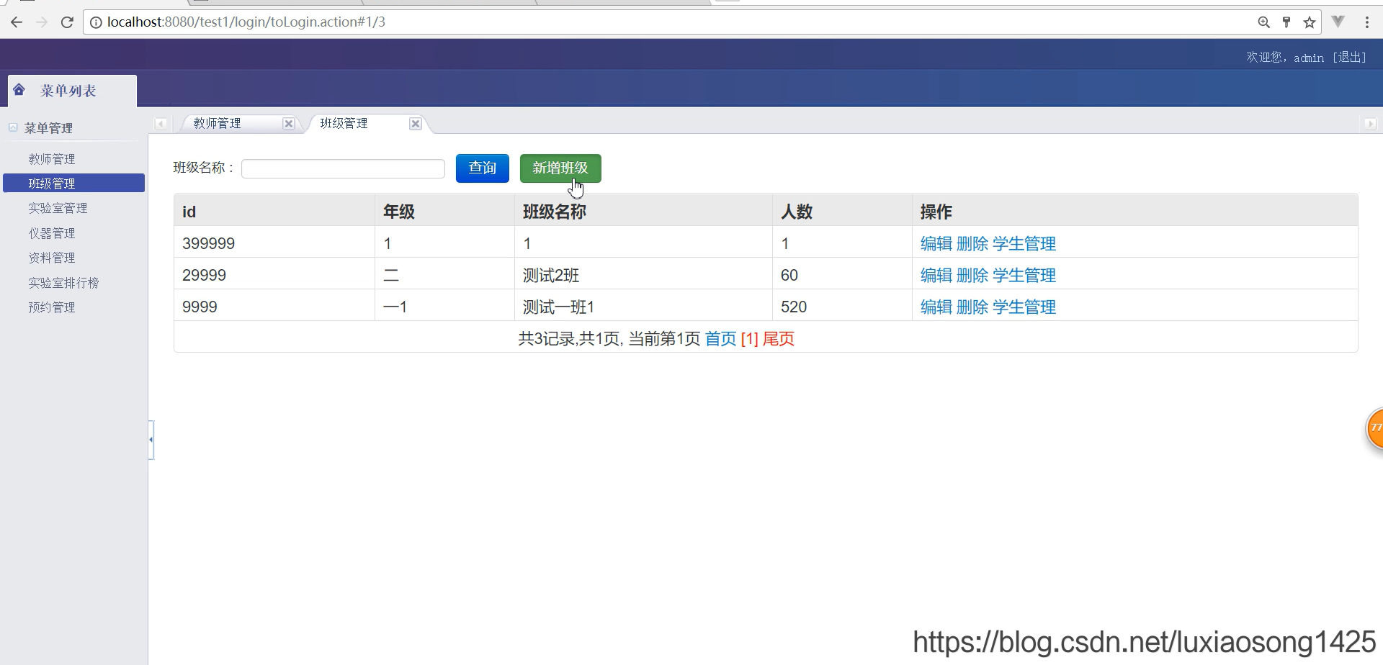The image size is (1383, 665).
Task: Click the site info icon in address bar
Action: click(96, 22)
